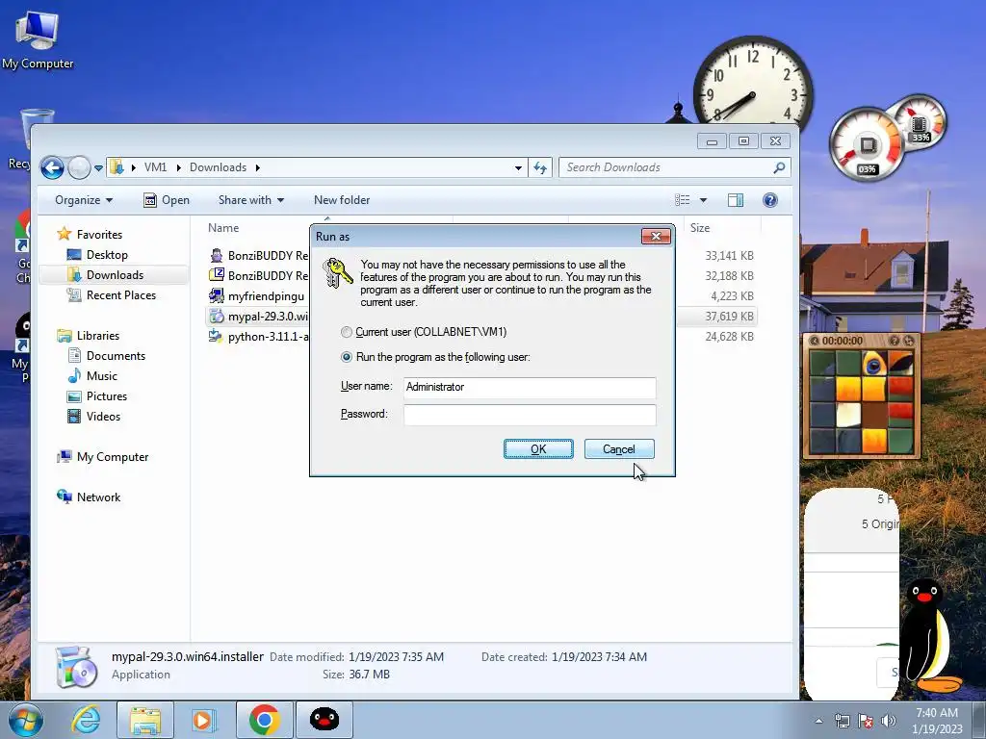Screen dimensions: 986x739
Task: Click Open in the Explorer toolbar
Action: coord(167,200)
